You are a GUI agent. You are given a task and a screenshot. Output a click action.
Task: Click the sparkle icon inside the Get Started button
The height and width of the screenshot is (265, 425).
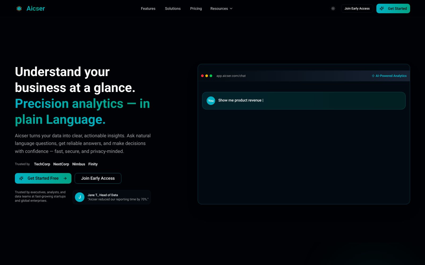point(382,8)
